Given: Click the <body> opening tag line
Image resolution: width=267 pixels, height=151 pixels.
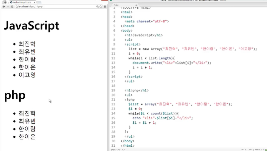Looking at the screenshot, I should (x=127, y=31).
